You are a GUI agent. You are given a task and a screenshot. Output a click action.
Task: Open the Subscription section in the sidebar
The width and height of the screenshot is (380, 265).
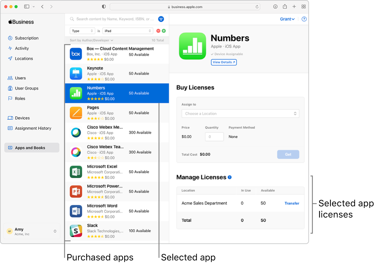[x=10, y=38]
